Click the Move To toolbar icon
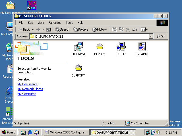Screen dimensions: 182x136 (x=114, y=29)
